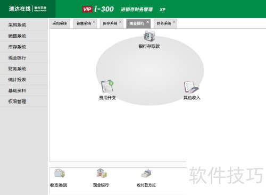Open the 现金银行 bank icon at bottom

101,173
